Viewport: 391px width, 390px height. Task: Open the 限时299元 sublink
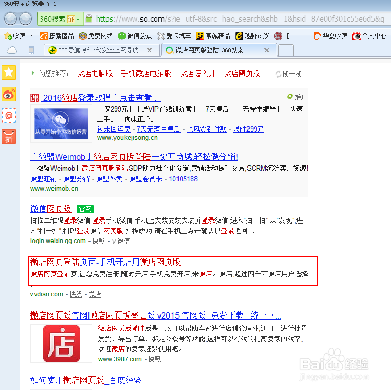click(248, 129)
